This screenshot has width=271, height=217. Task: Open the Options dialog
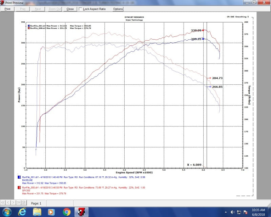point(118,9)
